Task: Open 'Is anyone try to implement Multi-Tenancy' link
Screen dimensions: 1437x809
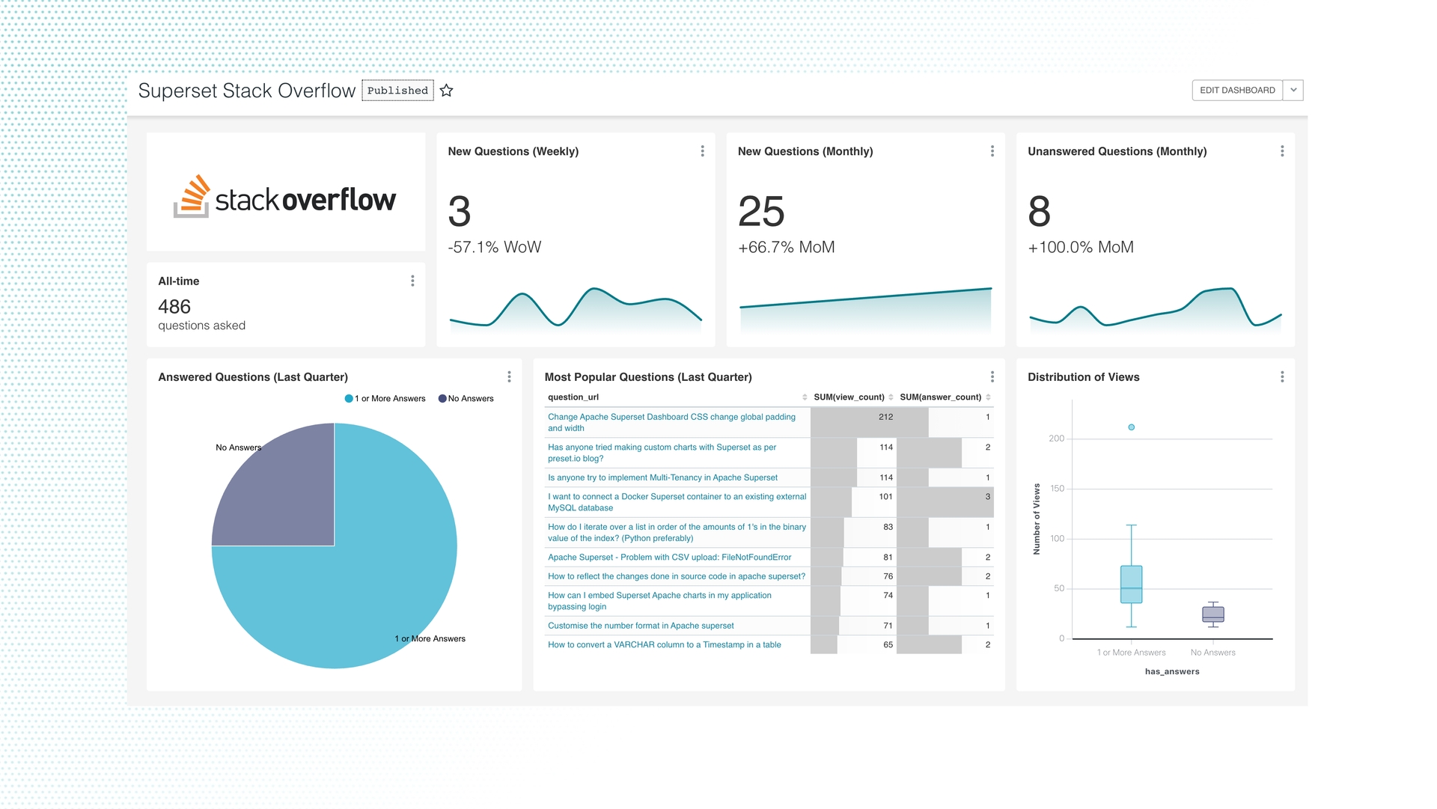Action: [662, 477]
